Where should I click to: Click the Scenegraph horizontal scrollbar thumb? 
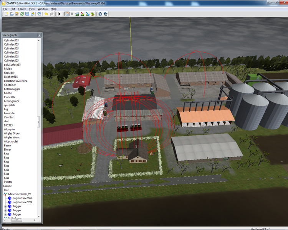coord(17,220)
